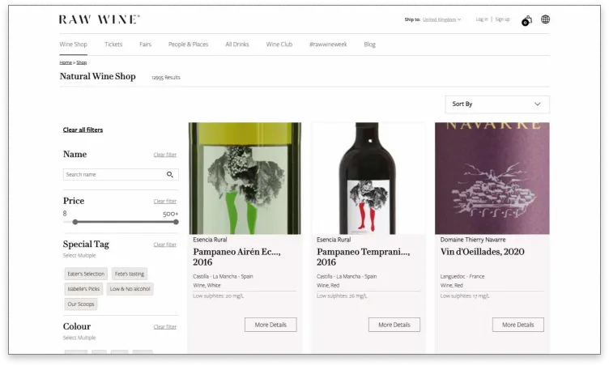Click the 12935 Results count
Screen dimensions: 609x366
166,78
